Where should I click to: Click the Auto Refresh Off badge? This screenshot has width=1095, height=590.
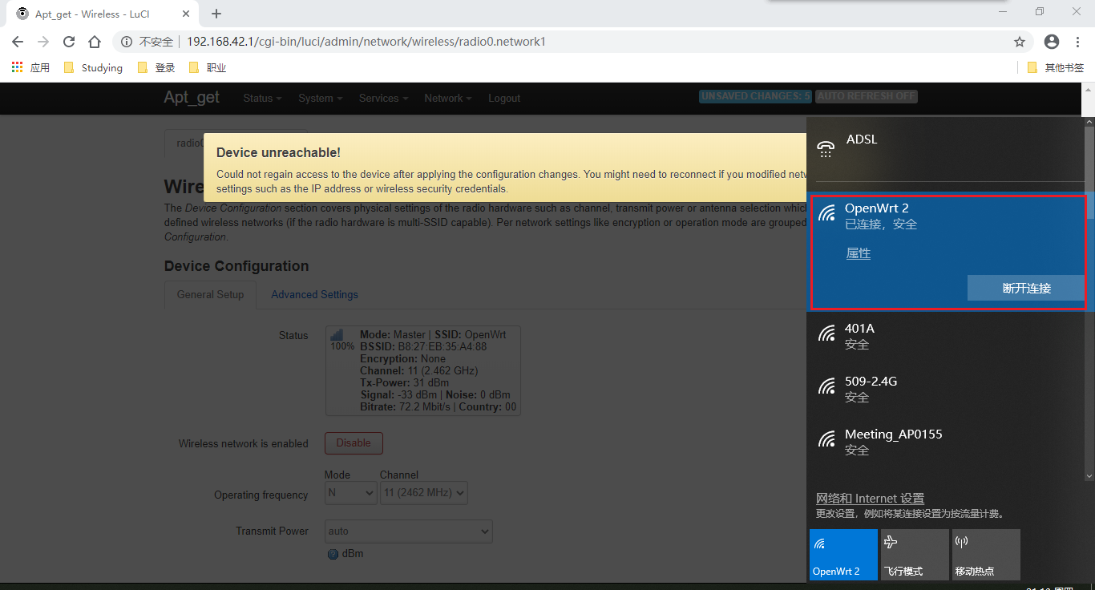coord(867,96)
